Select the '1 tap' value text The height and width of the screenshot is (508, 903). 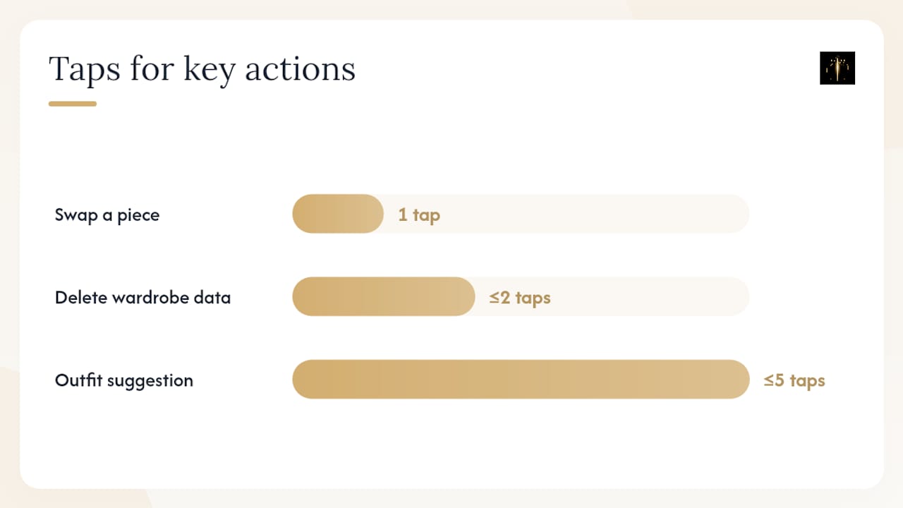click(x=419, y=214)
